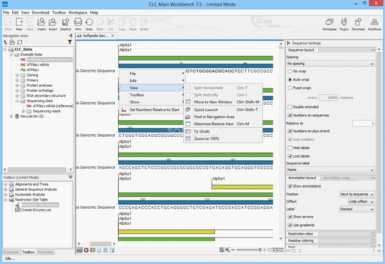Click the Sequence Settings panel collapse icon
This screenshot has height=264, width=385.
click(289, 43)
